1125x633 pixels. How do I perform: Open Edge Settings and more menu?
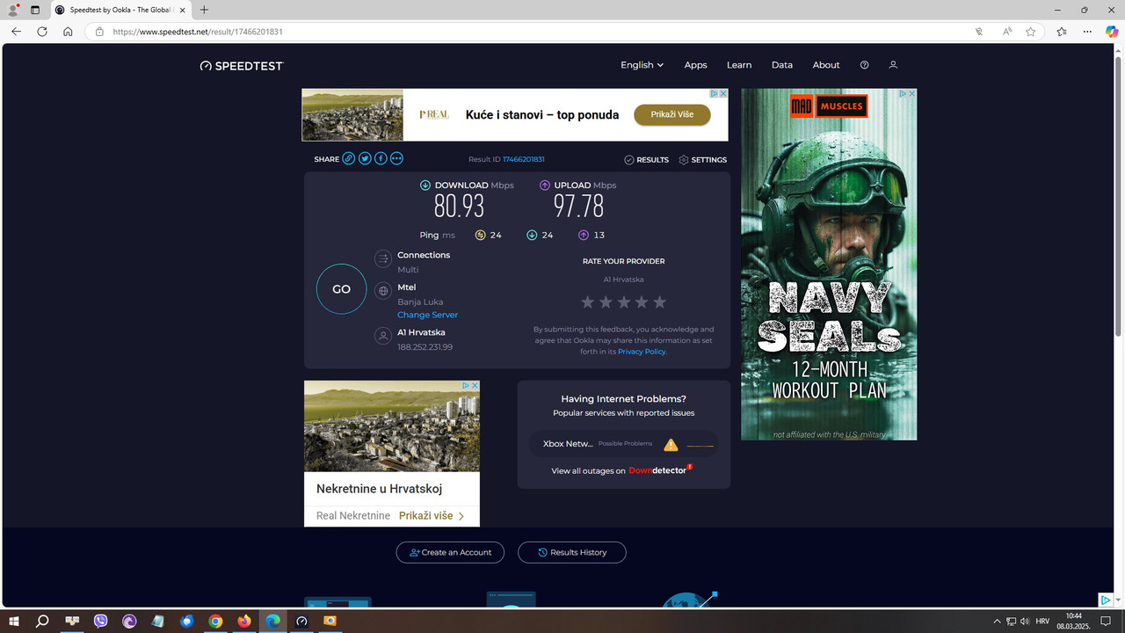coord(1087,32)
